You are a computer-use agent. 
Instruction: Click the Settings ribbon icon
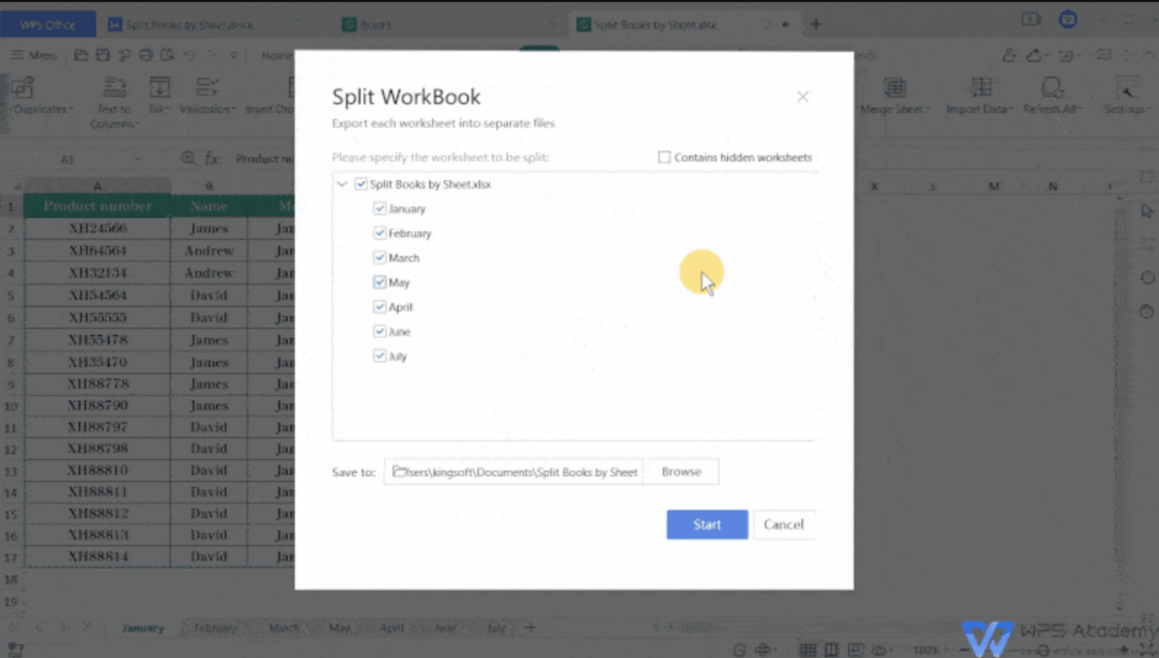coord(1127,88)
